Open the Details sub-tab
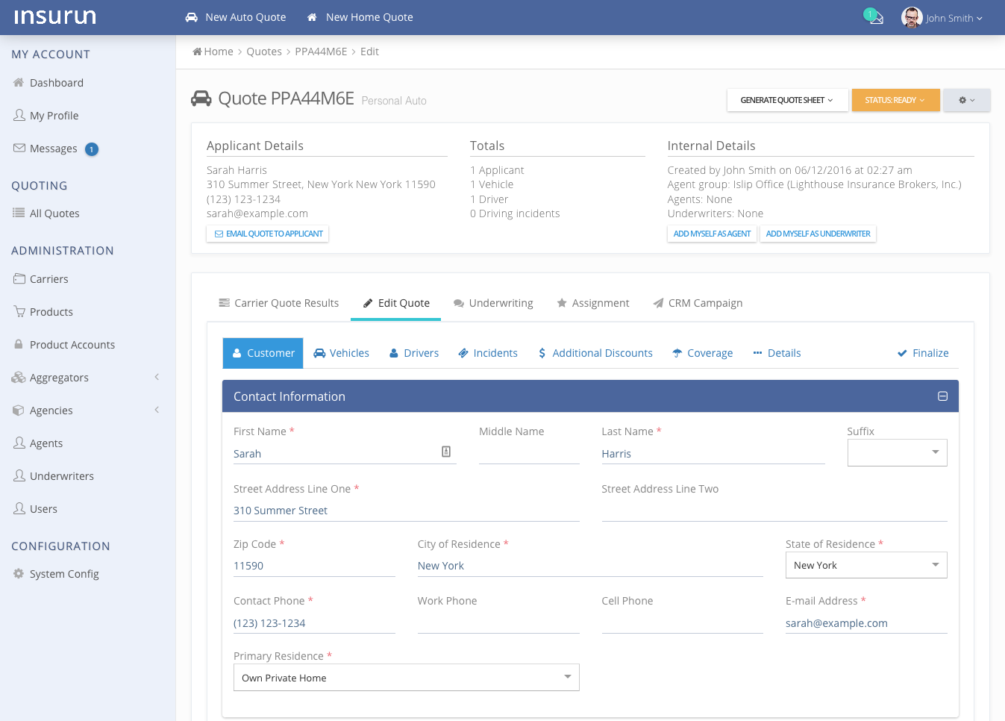The height and width of the screenshot is (721, 1005). (777, 353)
